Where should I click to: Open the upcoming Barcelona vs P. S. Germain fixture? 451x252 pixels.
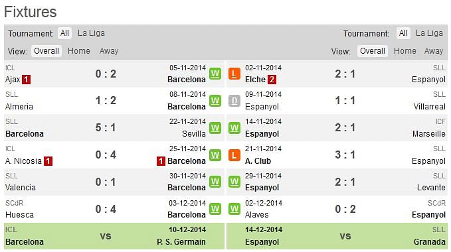click(114, 236)
